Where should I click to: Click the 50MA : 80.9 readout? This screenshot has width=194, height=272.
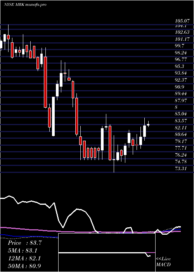(x=24, y=266)
